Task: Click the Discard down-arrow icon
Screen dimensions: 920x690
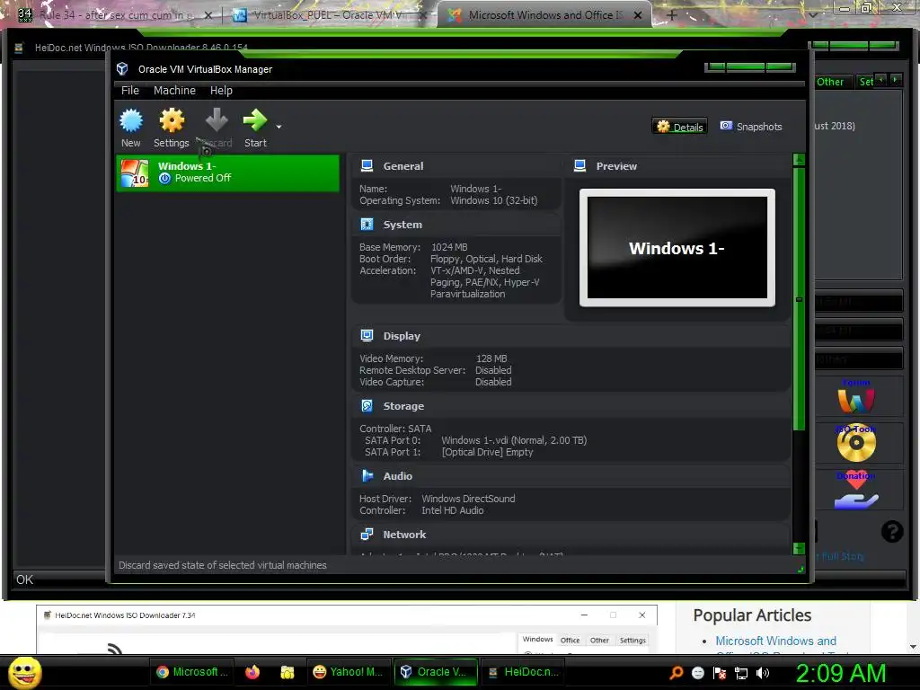Action: (217, 120)
